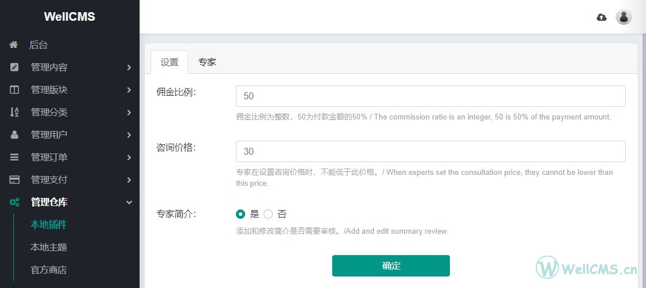Image resolution: width=646 pixels, height=288 pixels.
Task: Click the columns icon for 管理版块
Action: (x=14, y=90)
